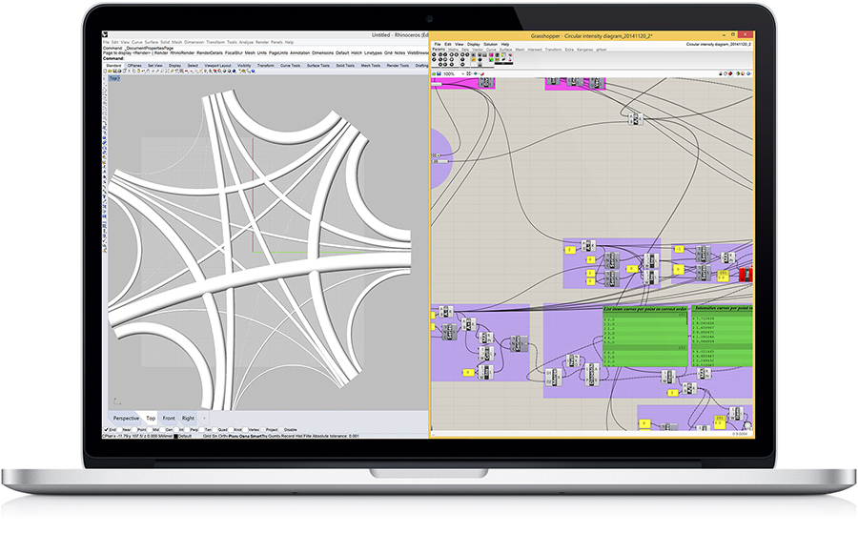Viewport: 858px width, 534px height.
Task: Click the pink colour swatch icon in Grasshopper ribbon
Action: [x=491, y=54]
